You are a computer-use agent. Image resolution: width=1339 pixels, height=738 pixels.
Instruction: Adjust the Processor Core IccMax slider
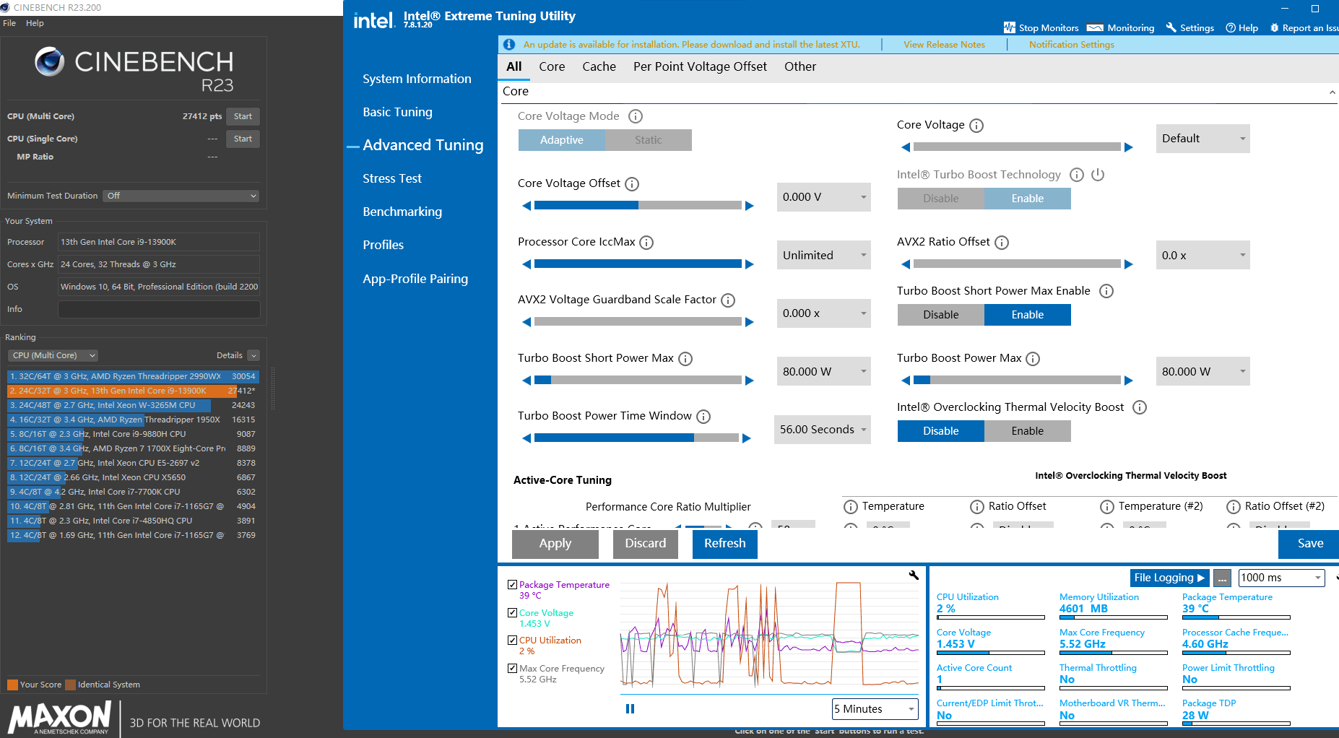[638, 264]
